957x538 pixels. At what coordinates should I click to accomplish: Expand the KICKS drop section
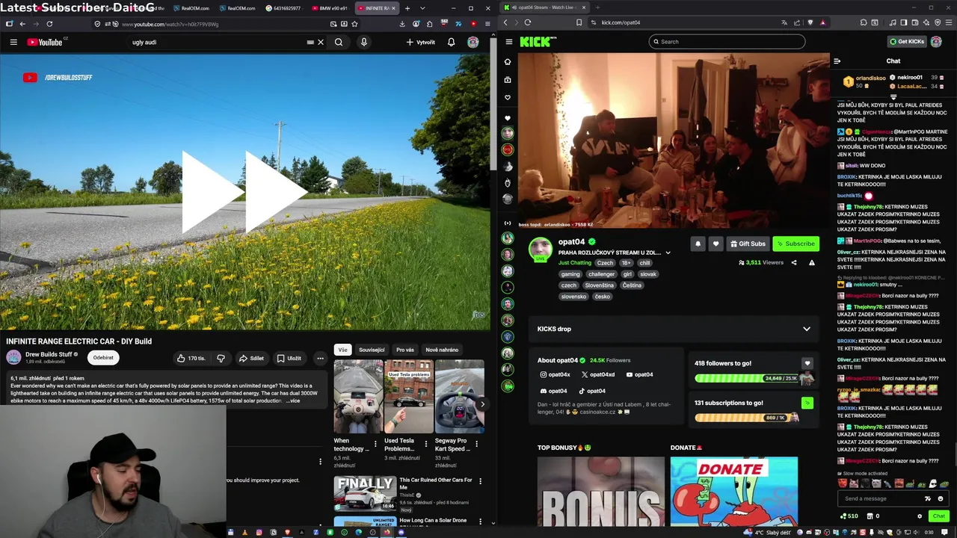pyautogui.click(x=806, y=329)
